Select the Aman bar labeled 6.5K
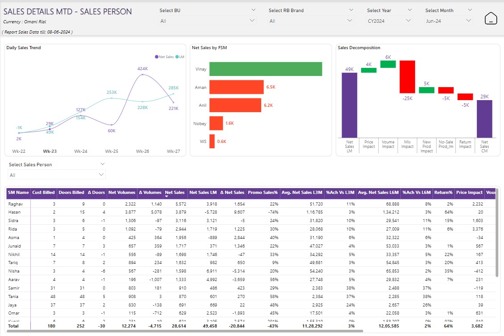The width and height of the screenshot is (504, 336). pos(236,87)
